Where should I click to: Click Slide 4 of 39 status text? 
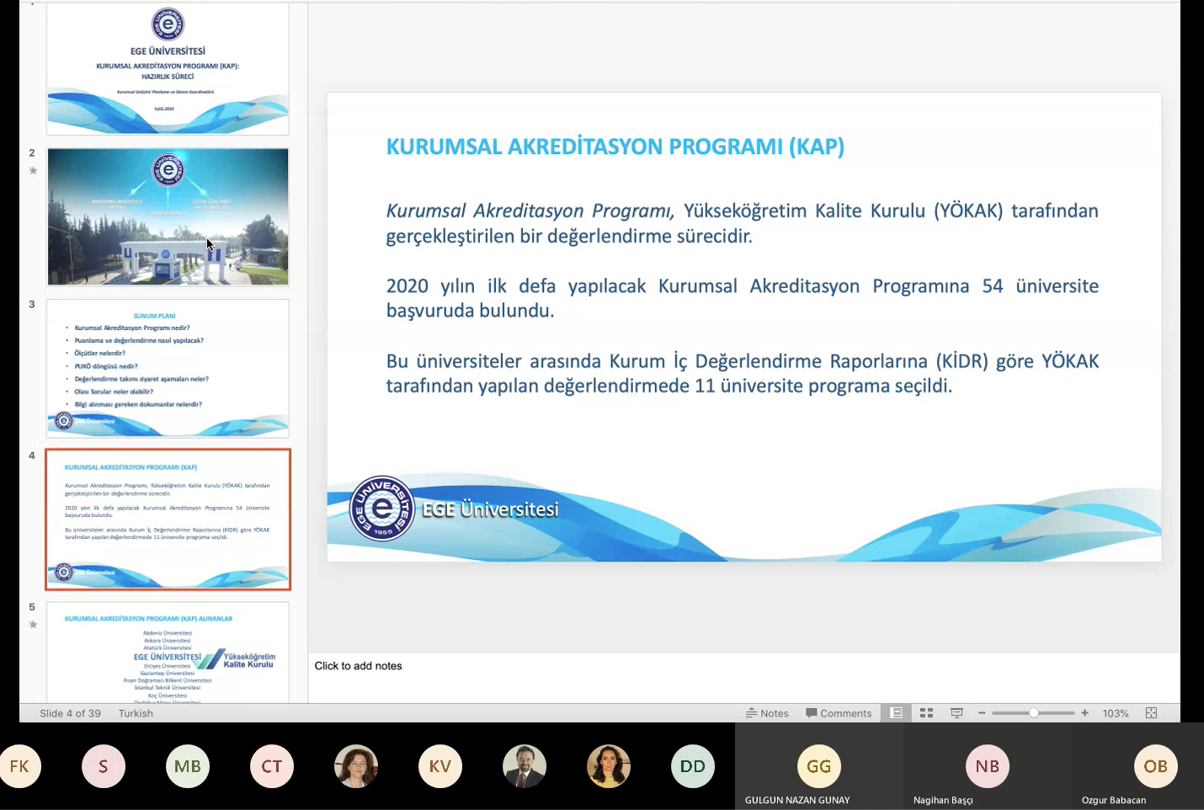tap(70, 713)
